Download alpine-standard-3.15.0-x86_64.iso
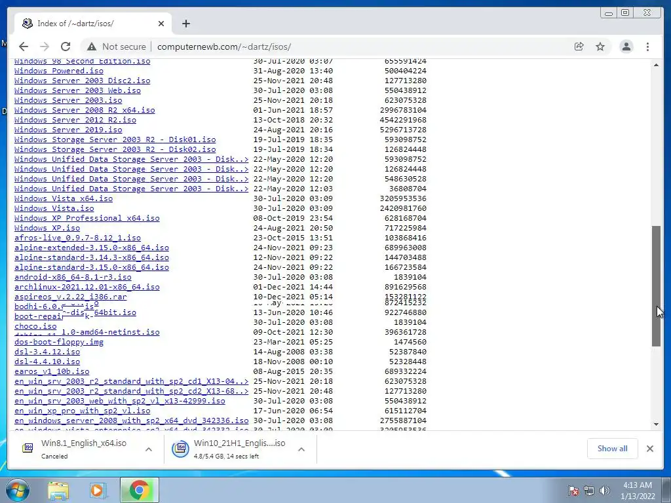Viewport: 671px width, 503px height. click(x=92, y=267)
